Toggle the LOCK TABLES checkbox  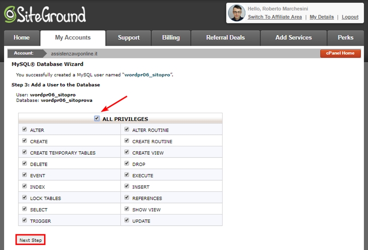pyautogui.click(x=24, y=198)
